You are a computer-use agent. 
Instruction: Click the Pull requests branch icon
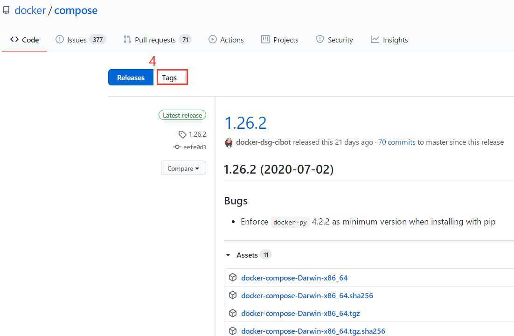[127, 40]
